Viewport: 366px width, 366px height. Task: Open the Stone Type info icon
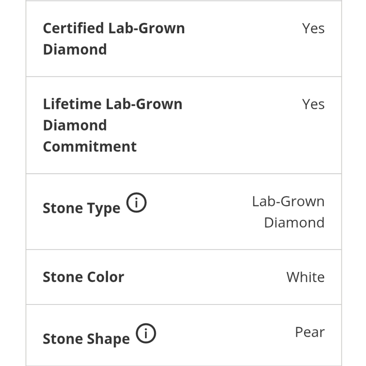[x=136, y=202]
